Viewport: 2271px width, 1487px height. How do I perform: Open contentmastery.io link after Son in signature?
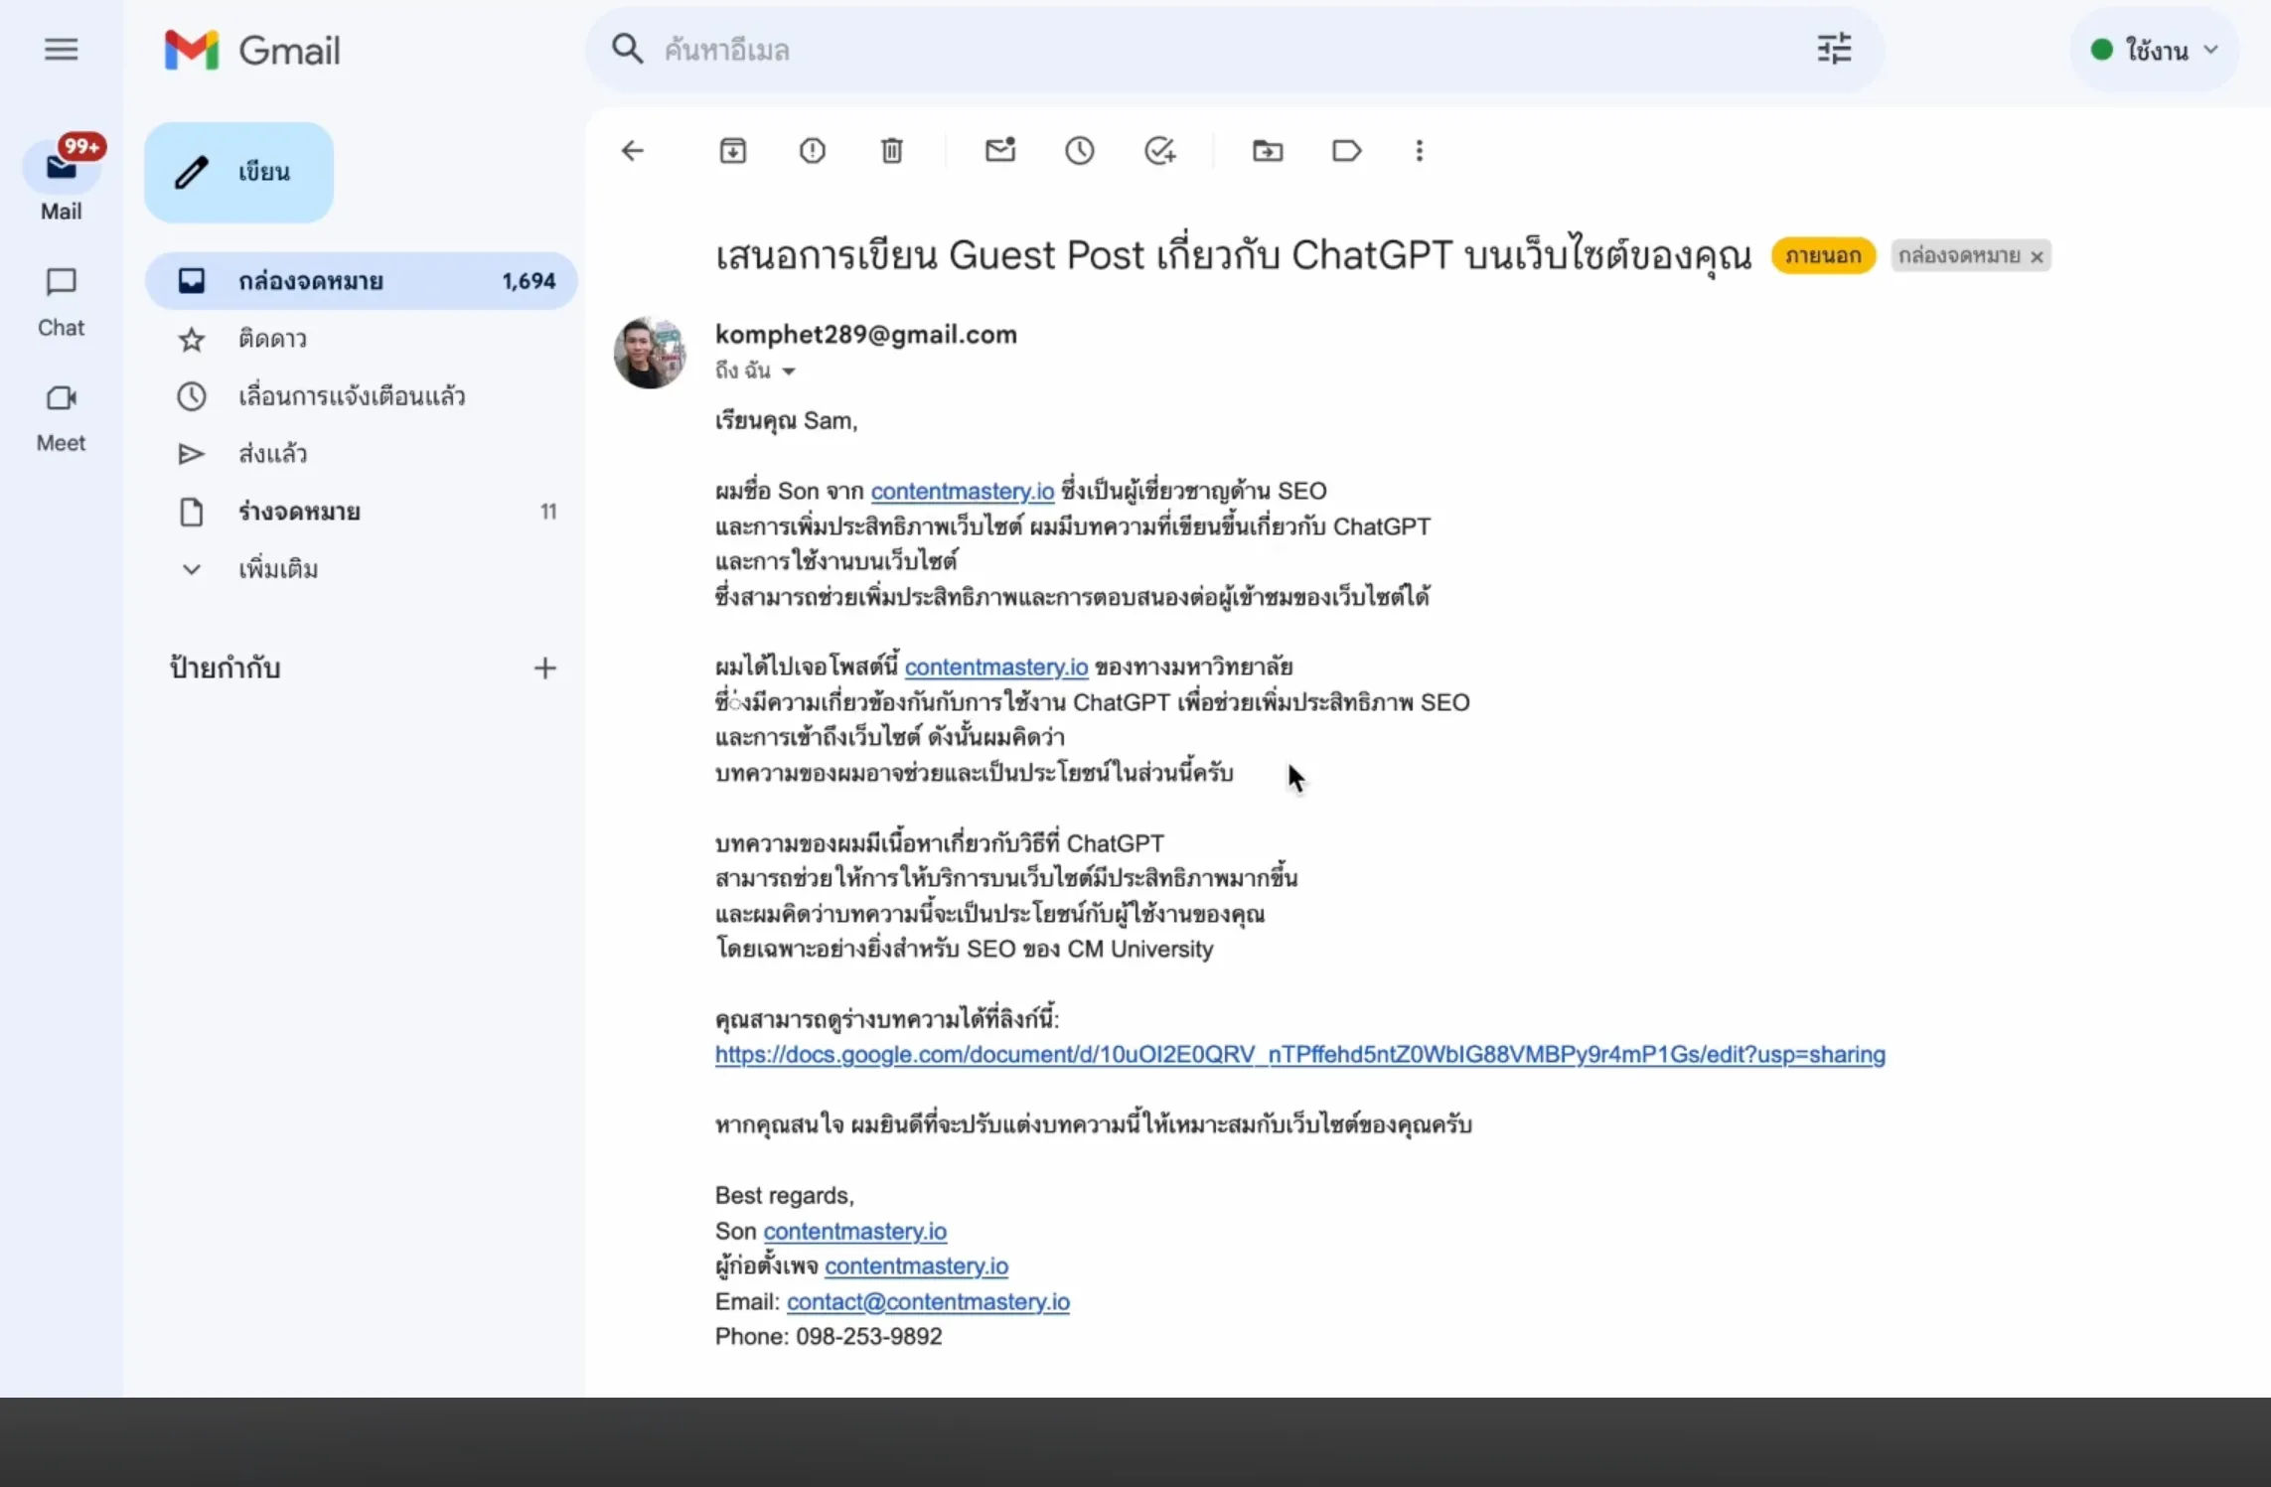point(855,1232)
